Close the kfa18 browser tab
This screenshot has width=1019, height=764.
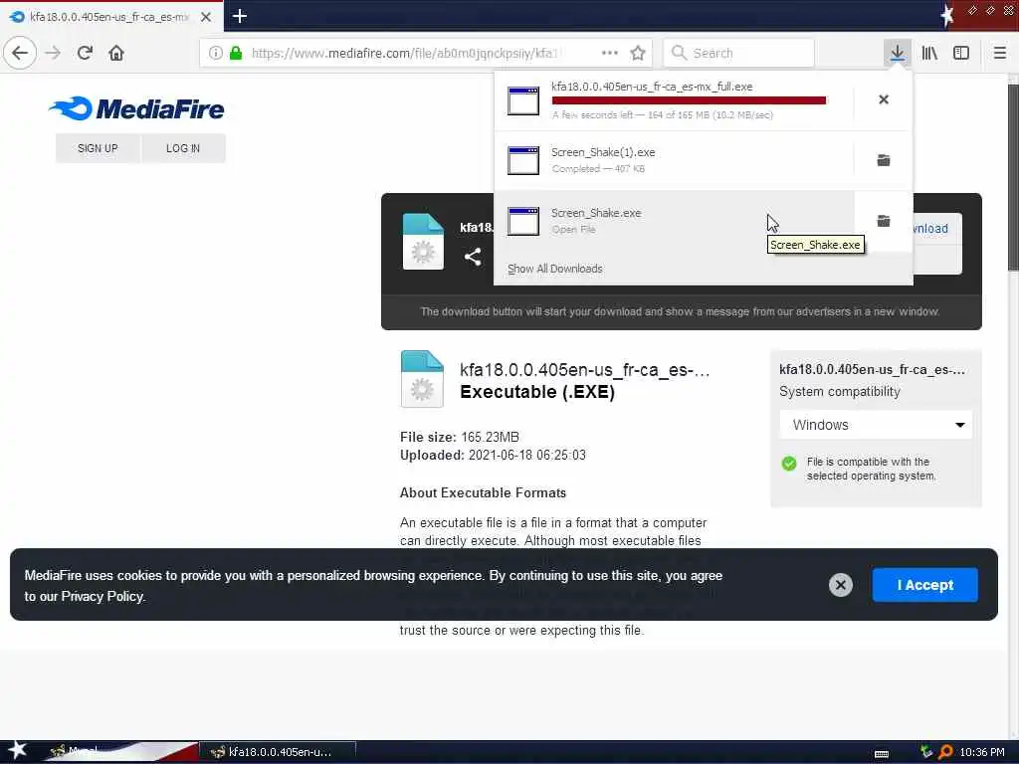click(206, 17)
